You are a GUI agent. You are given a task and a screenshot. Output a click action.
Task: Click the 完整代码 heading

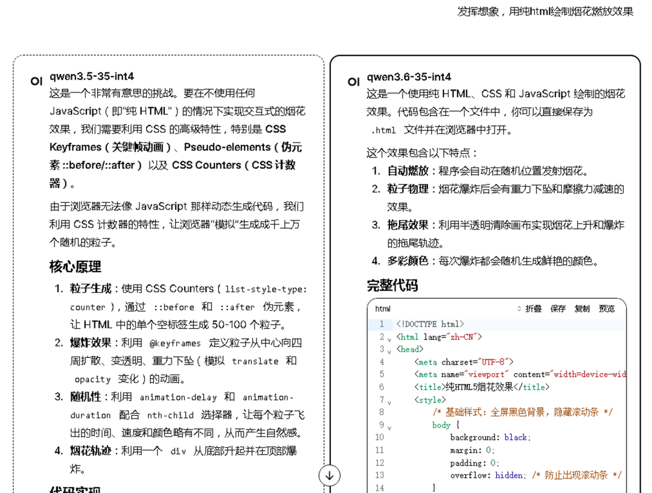pos(392,285)
